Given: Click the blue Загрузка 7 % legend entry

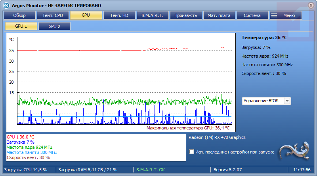Looking at the screenshot, I should [x=21, y=142].
